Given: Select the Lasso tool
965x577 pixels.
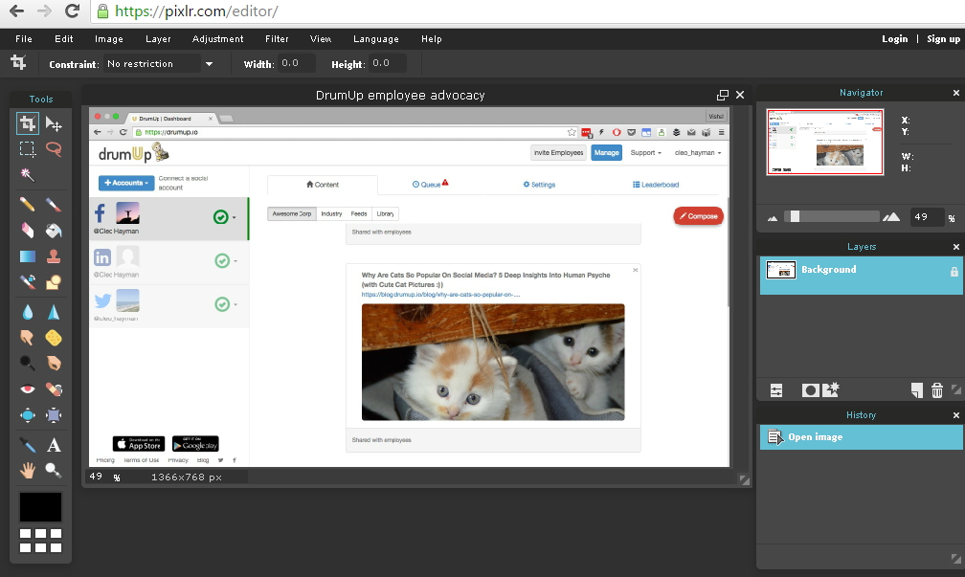Looking at the screenshot, I should [x=54, y=149].
